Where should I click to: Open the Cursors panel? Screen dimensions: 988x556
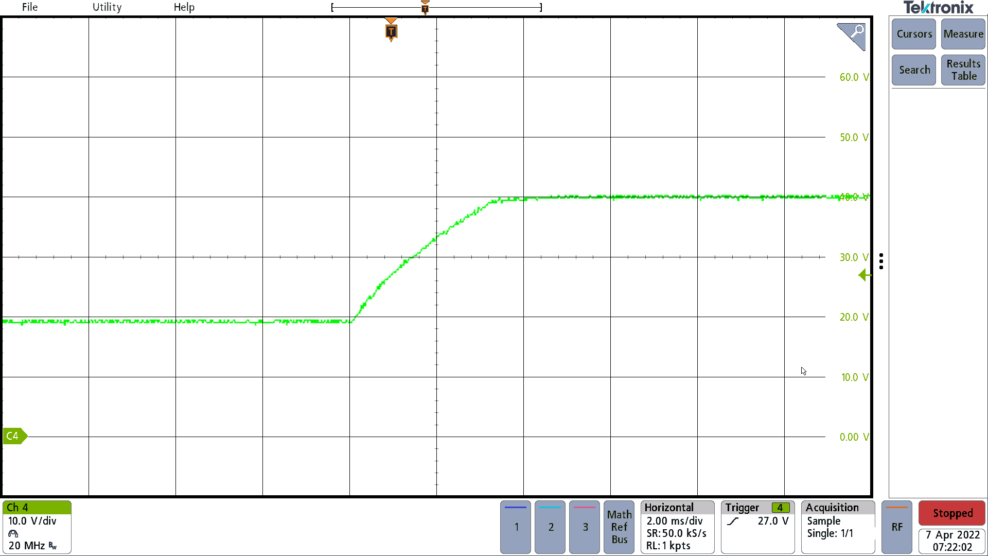913,34
